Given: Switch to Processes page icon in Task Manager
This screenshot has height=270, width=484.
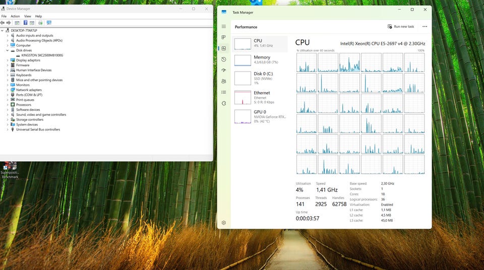Looking at the screenshot, I should point(224,37).
